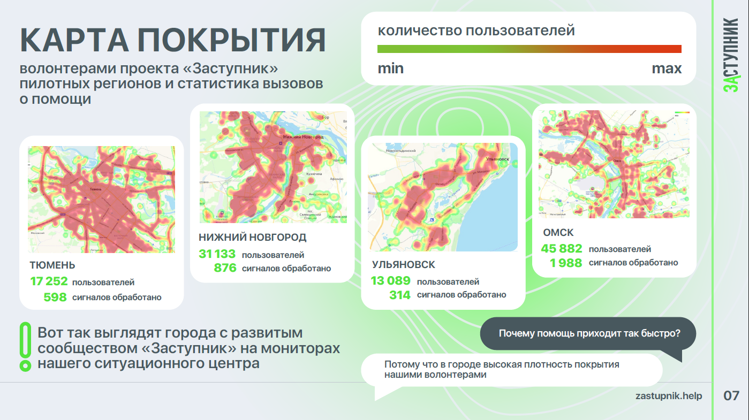Image resolution: width=749 pixels, height=420 pixels.
Task: Click the 'ТЮМЕНЬ' city label
Action: [52, 265]
